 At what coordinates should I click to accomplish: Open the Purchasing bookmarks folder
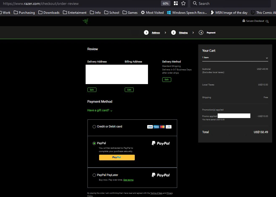point(24,12)
